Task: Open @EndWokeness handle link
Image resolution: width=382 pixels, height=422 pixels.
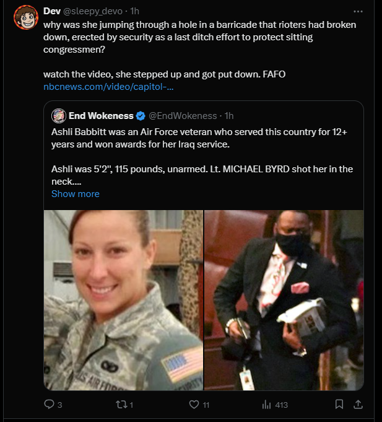Action: tap(183, 116)
